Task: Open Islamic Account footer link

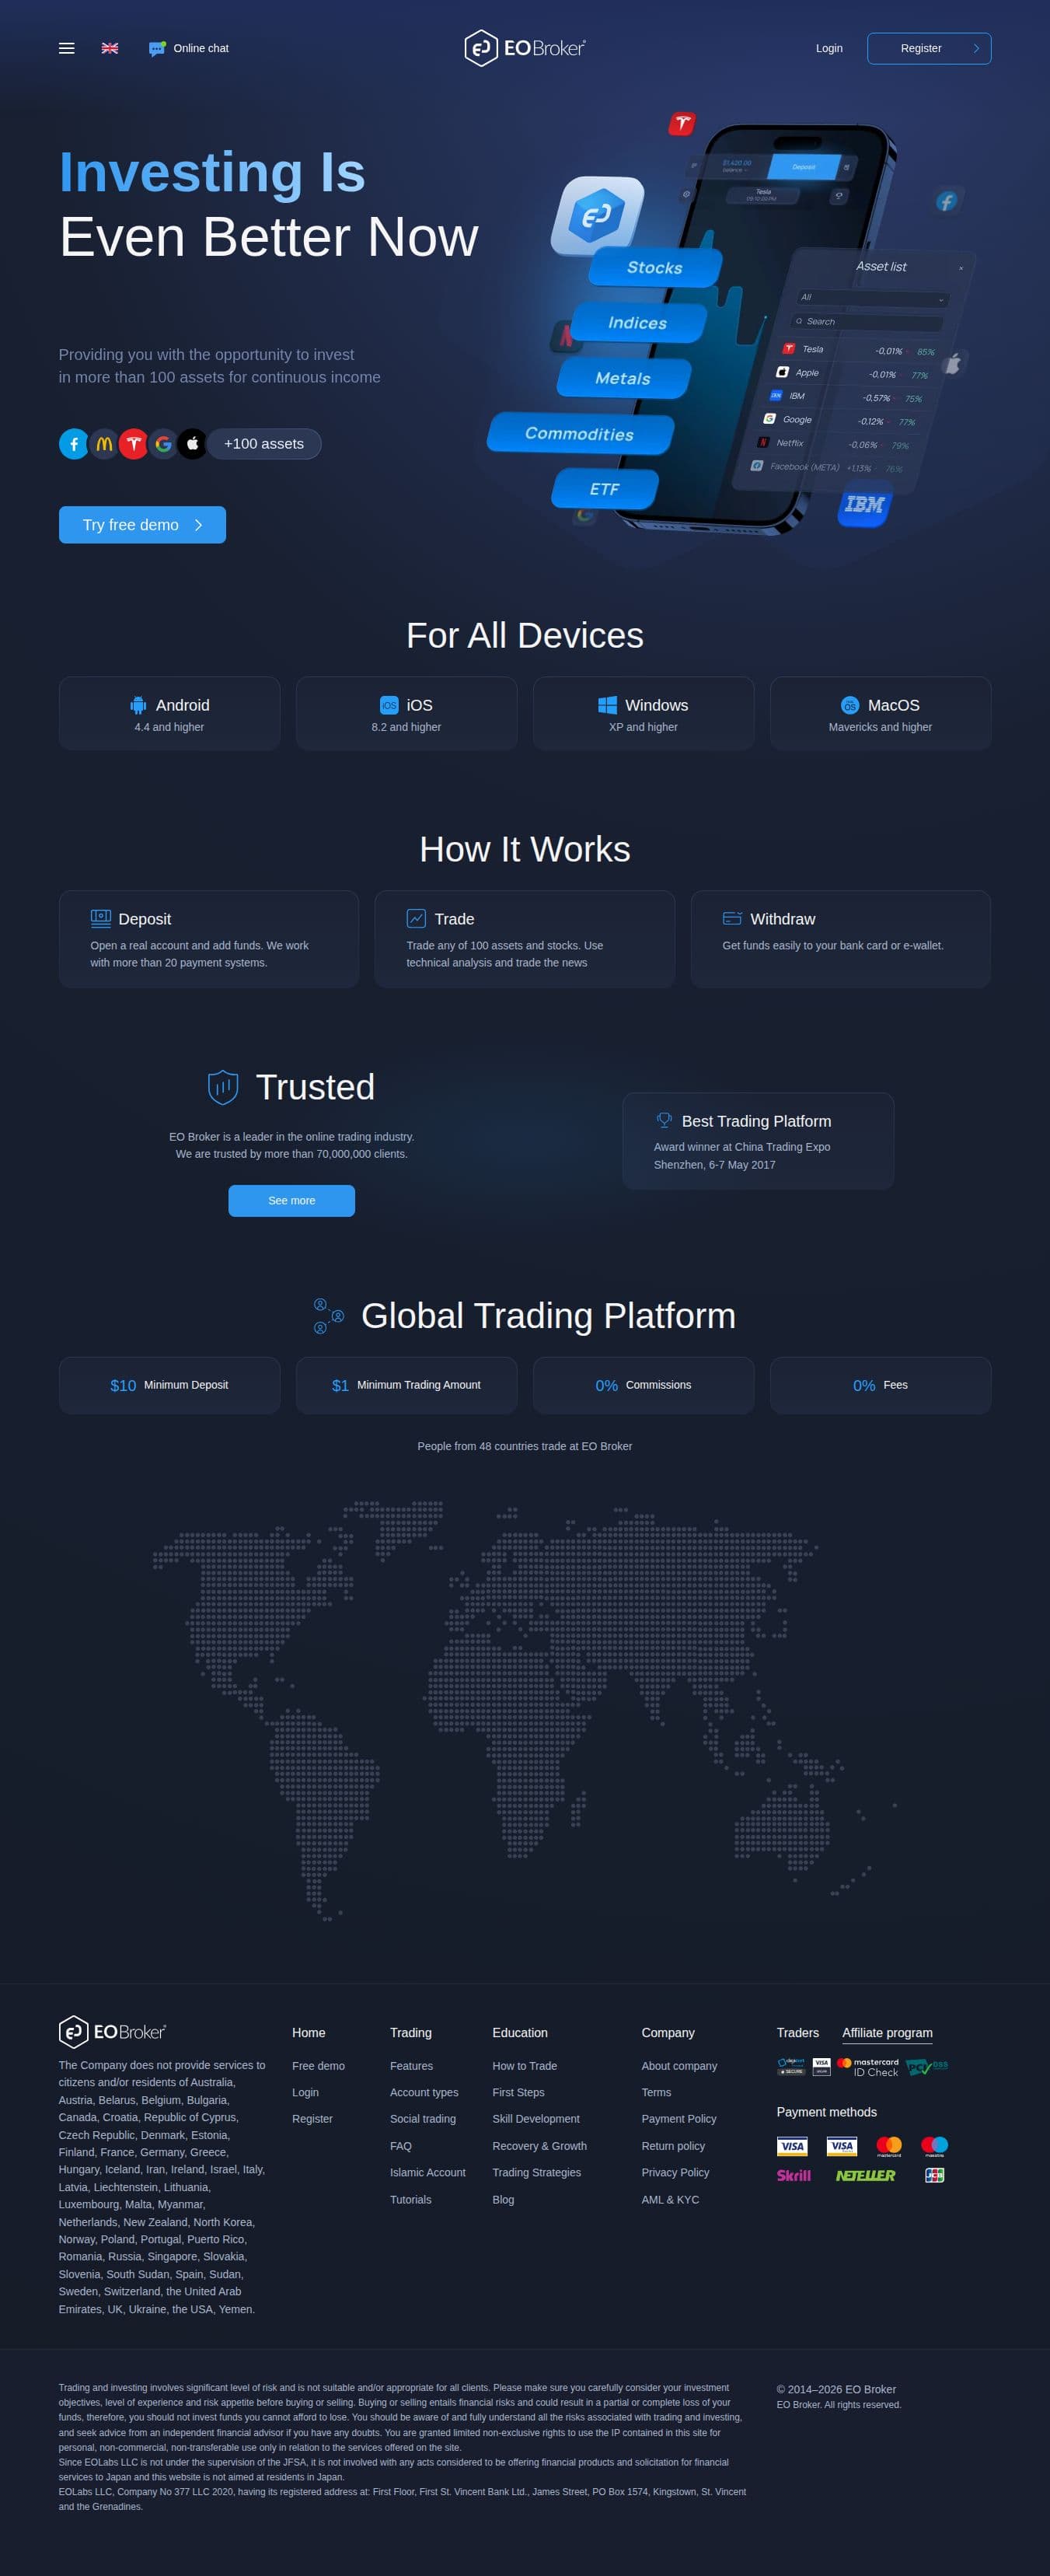Action: [x=428, y=2172]
